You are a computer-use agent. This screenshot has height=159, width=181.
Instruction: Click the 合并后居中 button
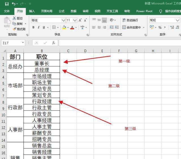coord(132,27)
